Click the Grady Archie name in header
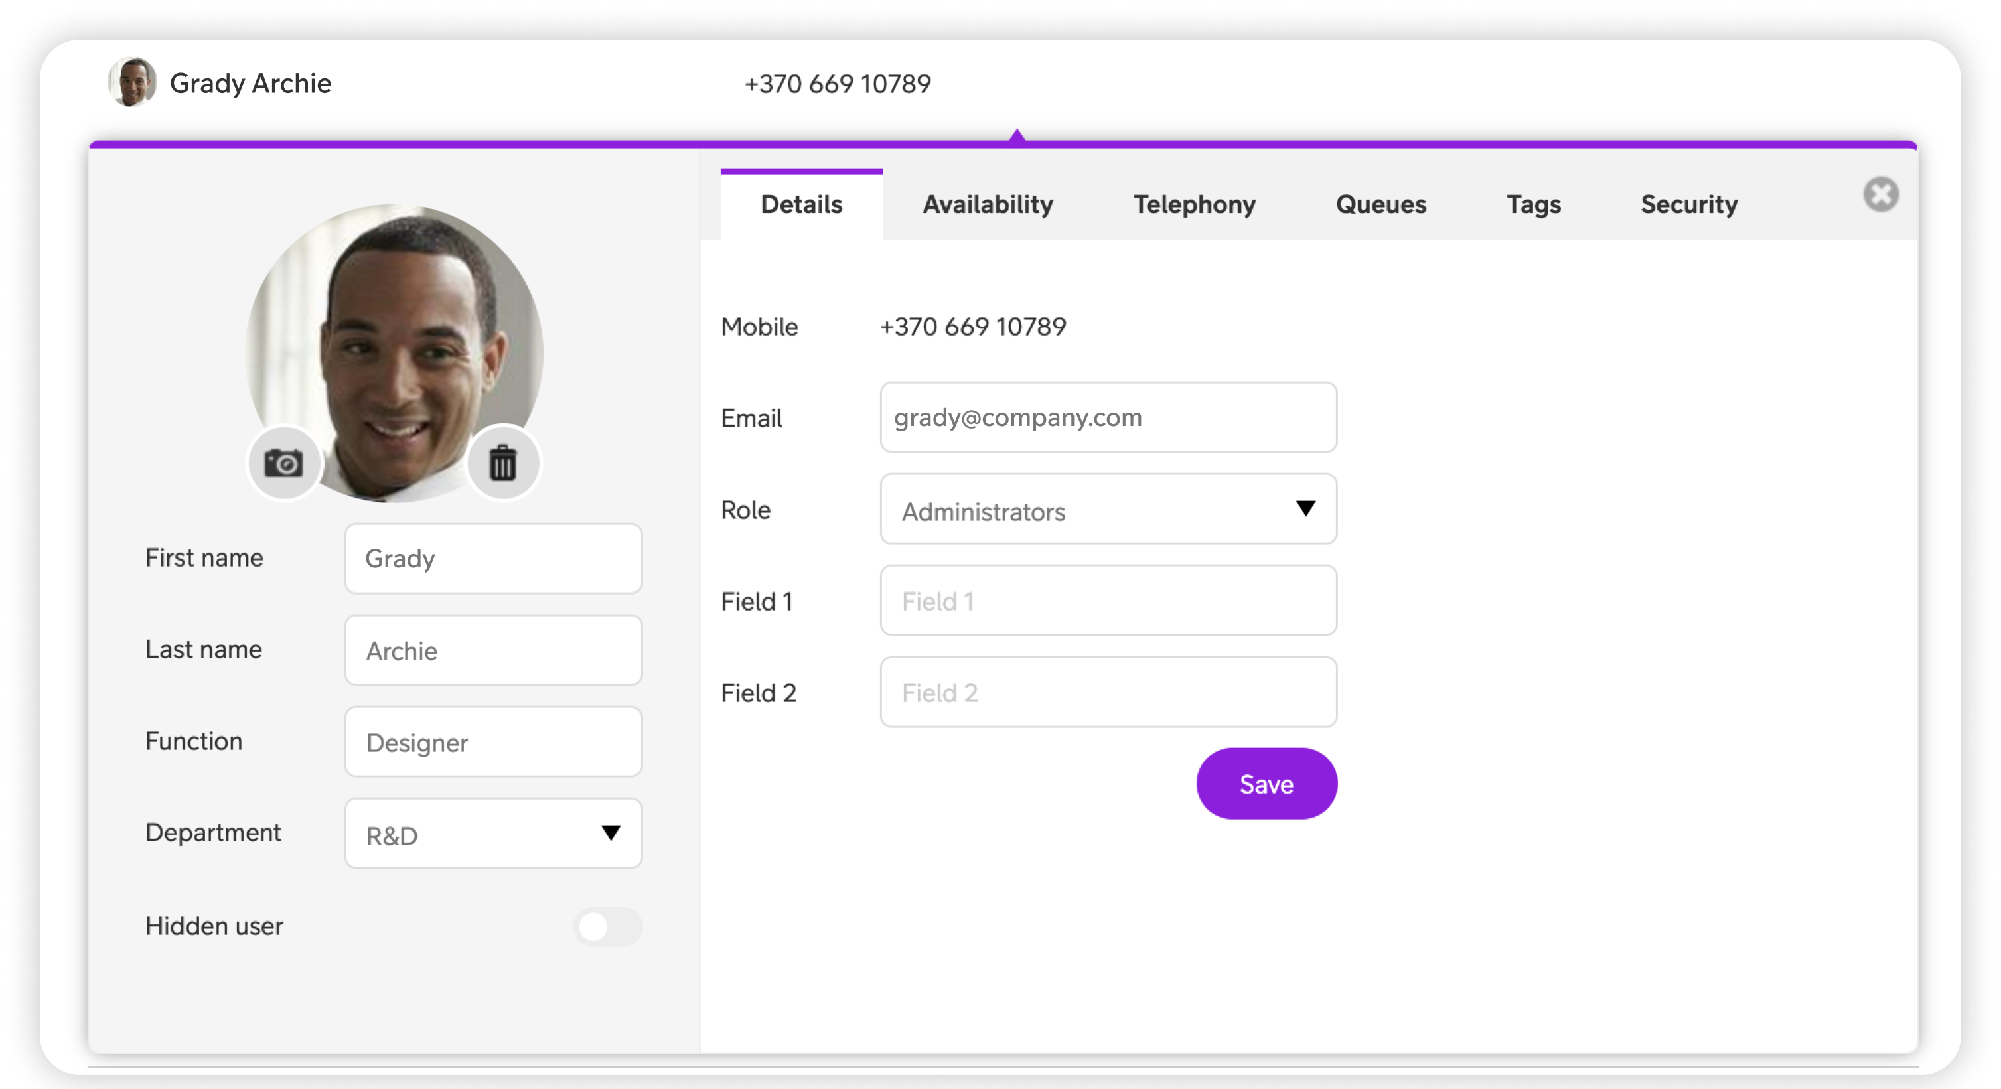The height and width of the screenshot is (1089, 2001). click(x=250, y=83)
